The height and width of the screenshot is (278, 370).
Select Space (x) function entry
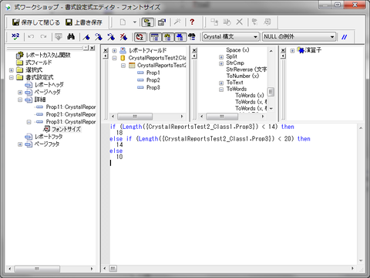237,50
